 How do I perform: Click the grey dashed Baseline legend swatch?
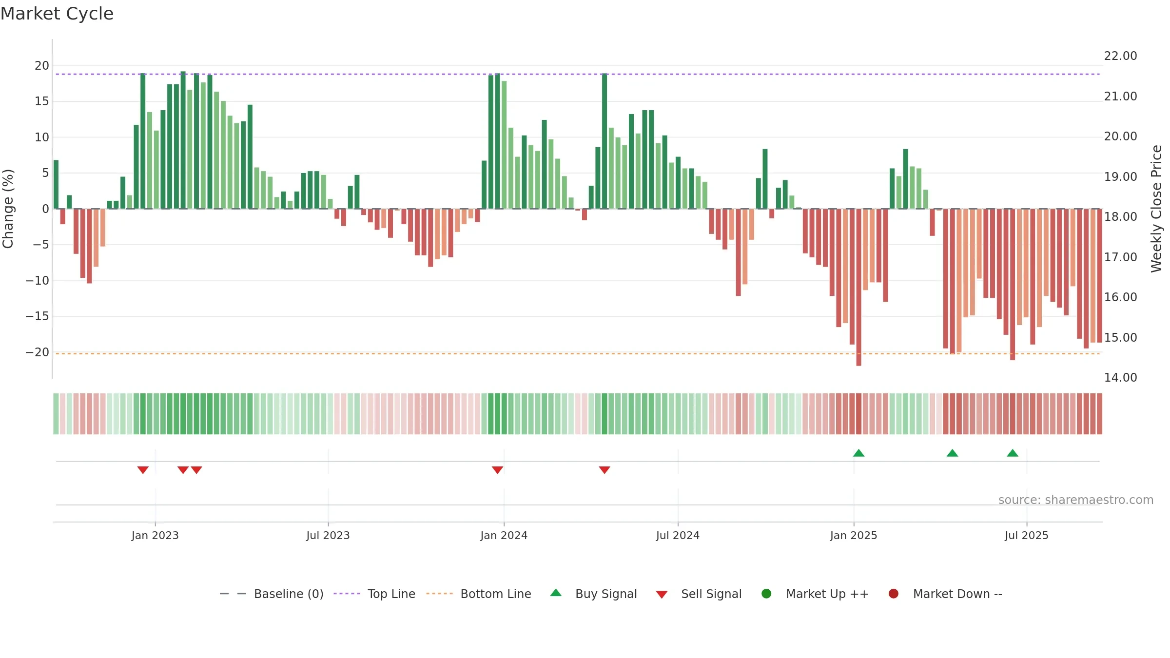[x=233, y=594]
